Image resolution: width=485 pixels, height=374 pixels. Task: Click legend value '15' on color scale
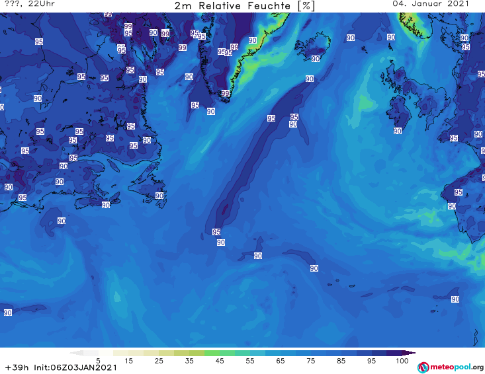pyautogui.click(x=128, y=361)
